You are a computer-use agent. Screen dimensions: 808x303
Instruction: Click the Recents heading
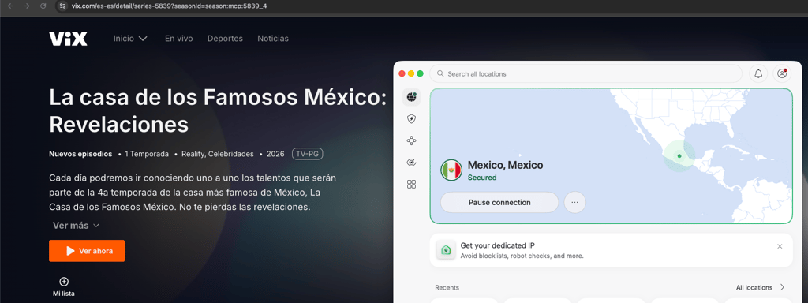point(447,287)
